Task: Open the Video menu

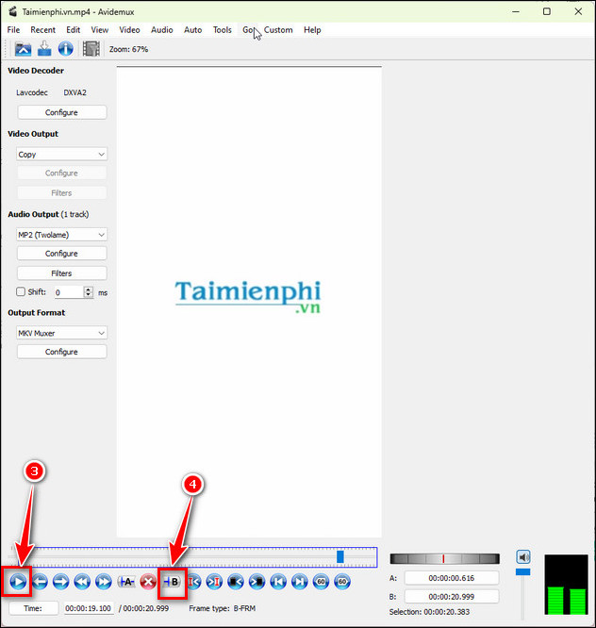Action: (129, 29)
